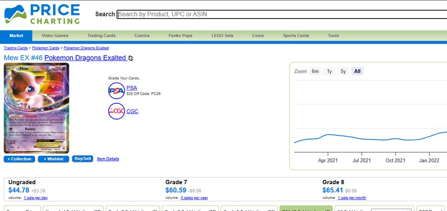Viewport: 447px width, 211px height.
Task: Click the + Wishlist button
Action: click(54, 159)
